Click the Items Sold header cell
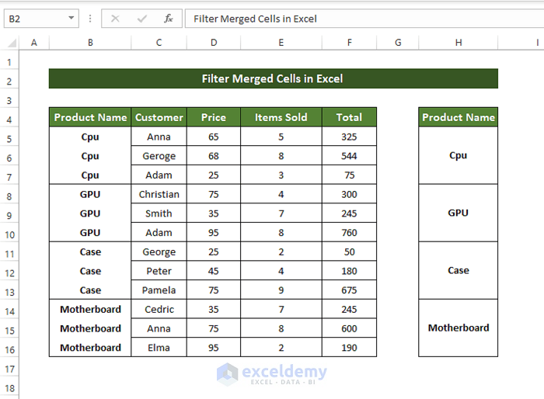This screenshot has width=544, height=399. [x=281, y=117]
